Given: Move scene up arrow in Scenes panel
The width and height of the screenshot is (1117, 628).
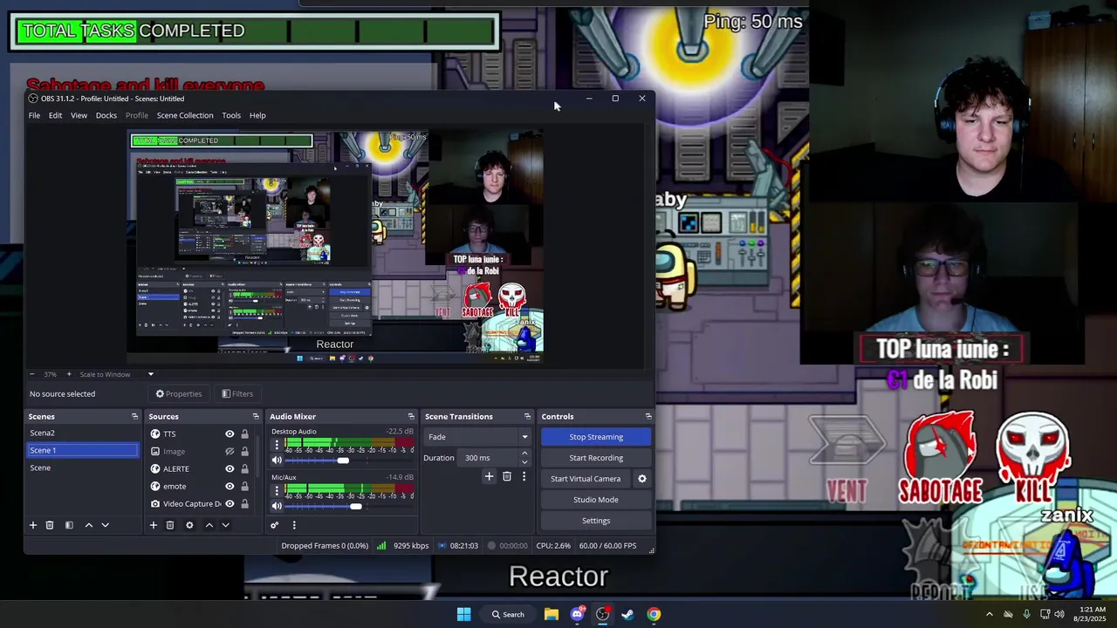Looking at the screenshot, I should pos(88,525).
